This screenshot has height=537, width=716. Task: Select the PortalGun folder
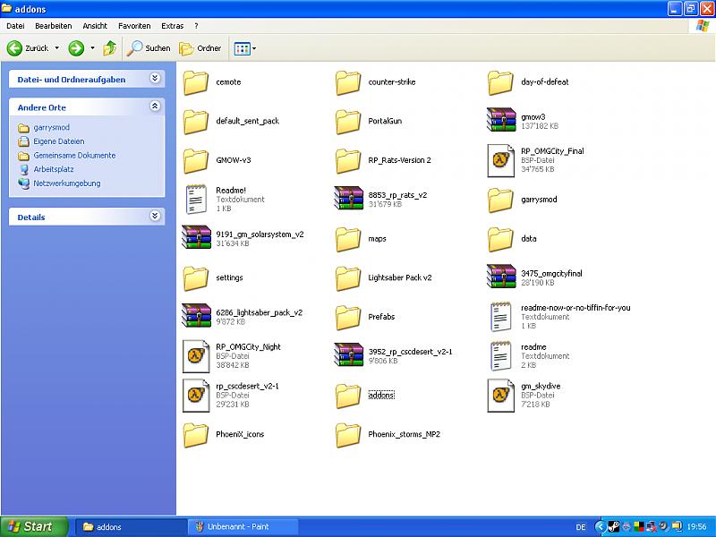point(348,121)
